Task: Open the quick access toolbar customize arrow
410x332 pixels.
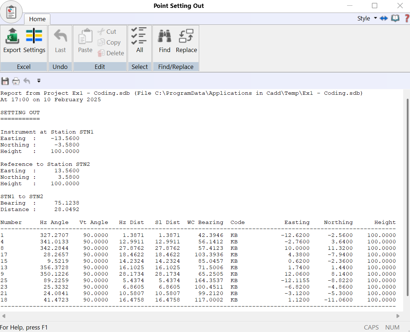Action: [39, 81]
